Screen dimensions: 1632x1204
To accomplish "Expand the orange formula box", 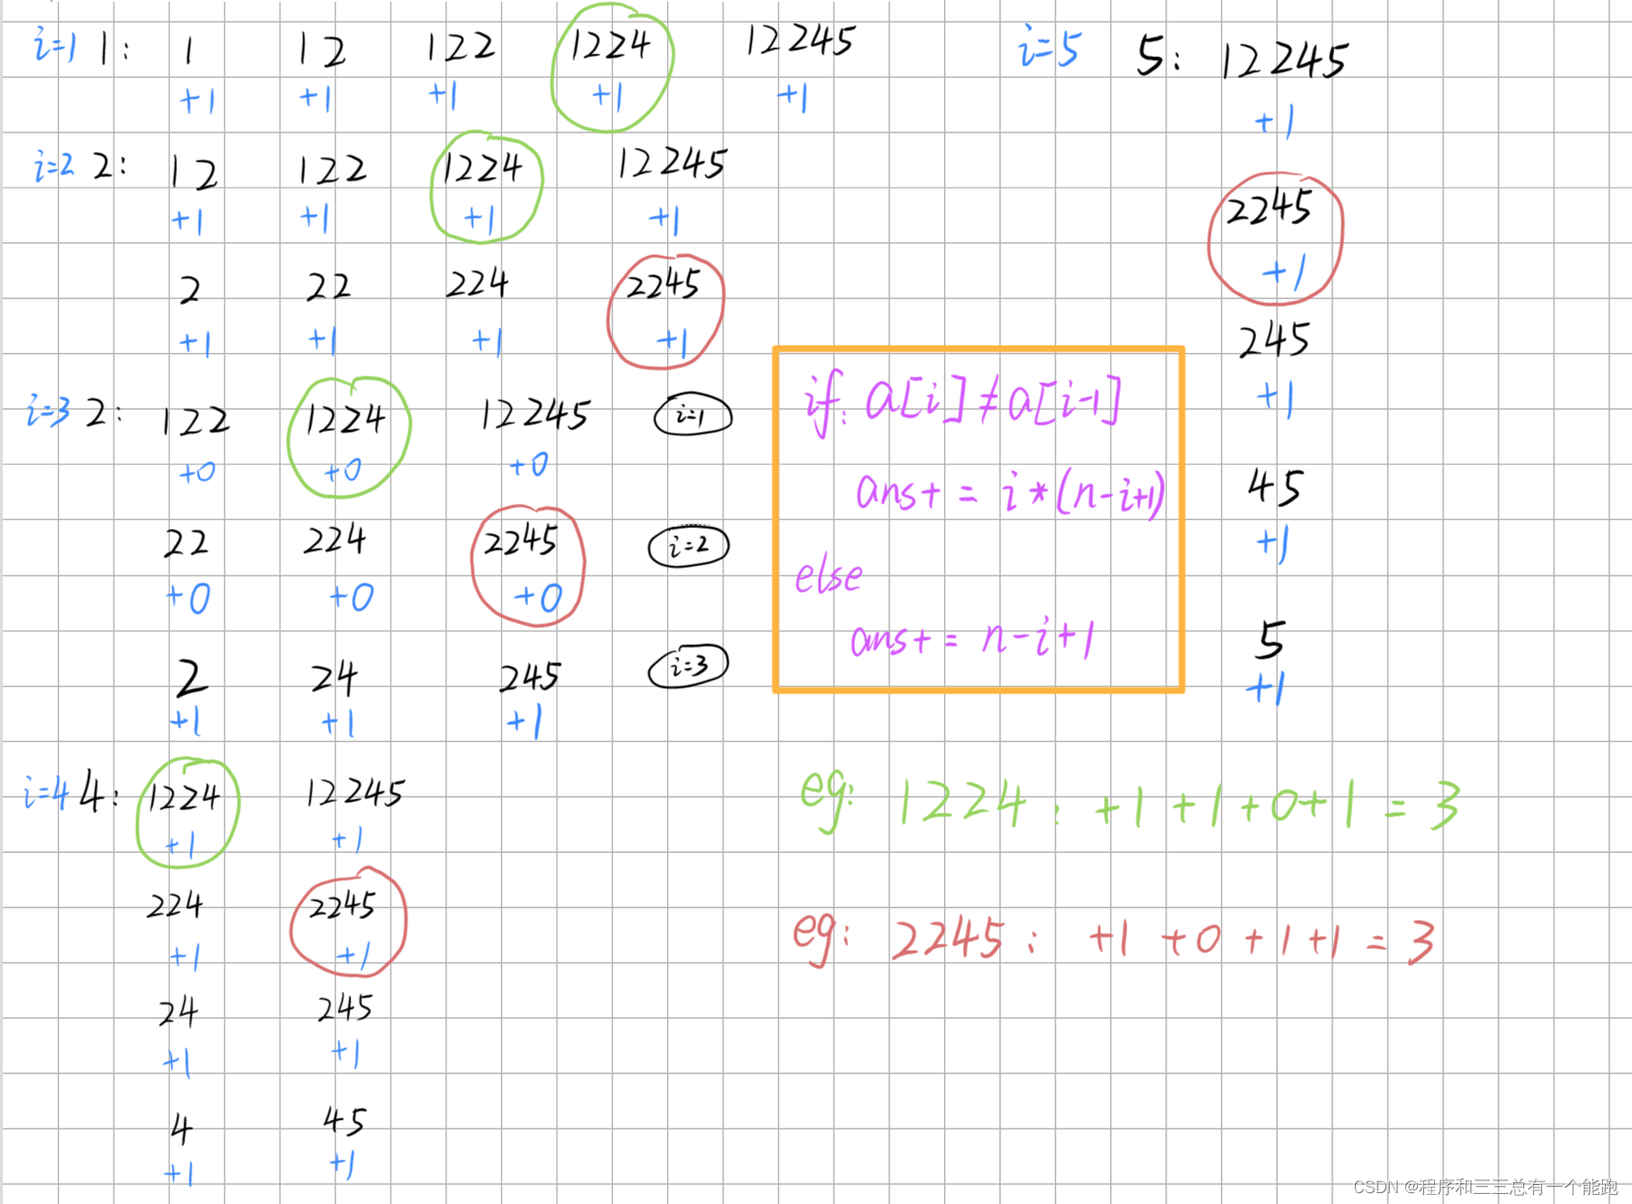I will pyautogui.click(x=978, y=519).
